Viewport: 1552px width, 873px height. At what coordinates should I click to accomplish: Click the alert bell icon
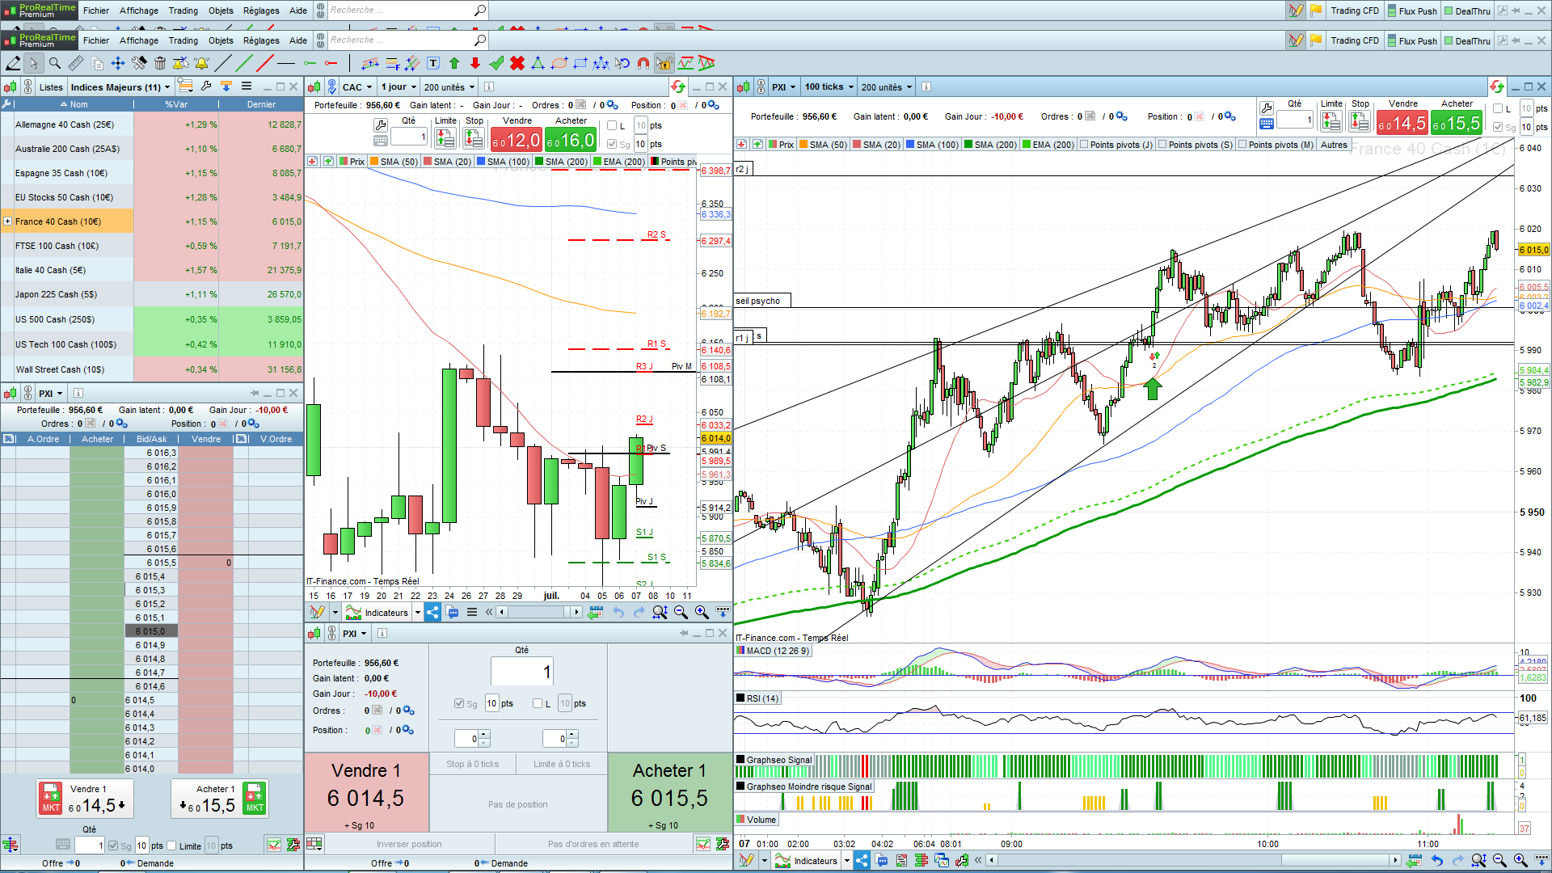(201, 63)
